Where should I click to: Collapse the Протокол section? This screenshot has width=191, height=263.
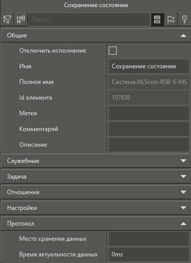click(x=96, y=224)
